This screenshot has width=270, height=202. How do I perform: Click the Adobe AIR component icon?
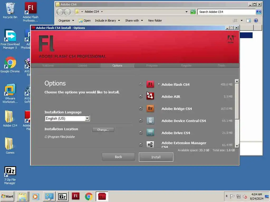[150, 96]
